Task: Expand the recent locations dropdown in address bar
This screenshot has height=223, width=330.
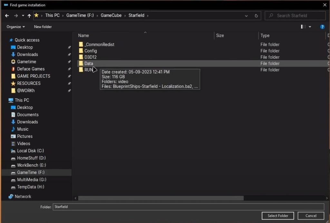Action: (246, 15)
